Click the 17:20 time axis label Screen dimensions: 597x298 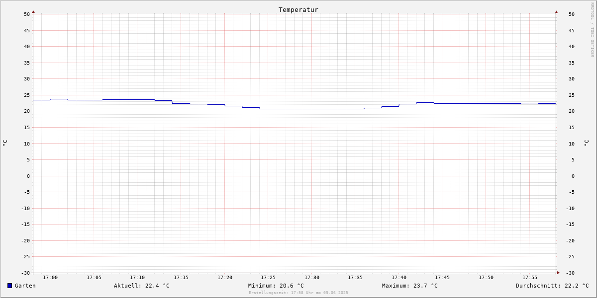point(225,278)
